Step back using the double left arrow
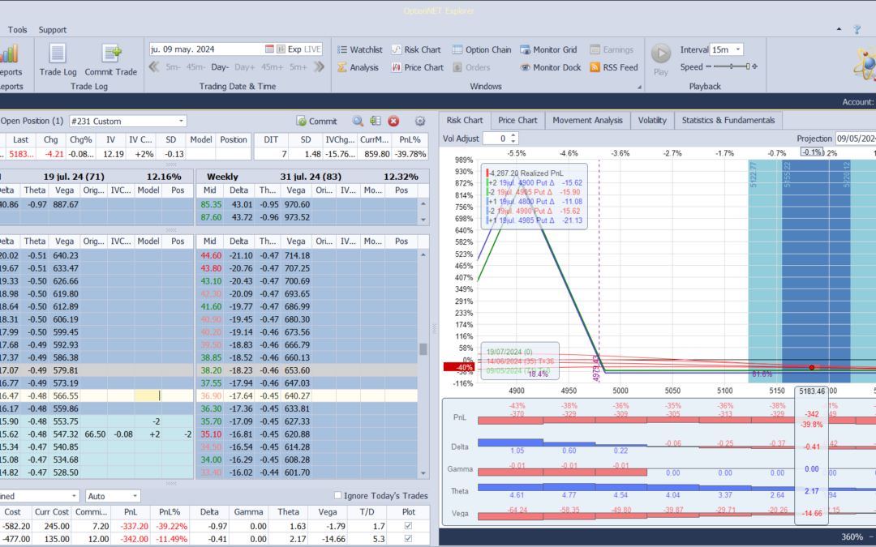Viewport: 876px width, 547px height. point(154,67)
